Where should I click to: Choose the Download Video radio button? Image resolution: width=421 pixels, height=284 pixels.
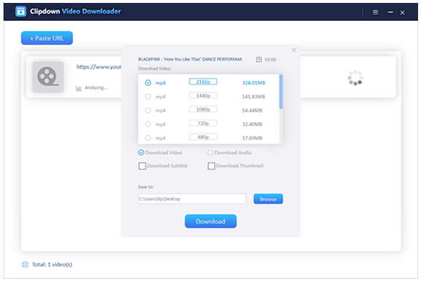141,153
